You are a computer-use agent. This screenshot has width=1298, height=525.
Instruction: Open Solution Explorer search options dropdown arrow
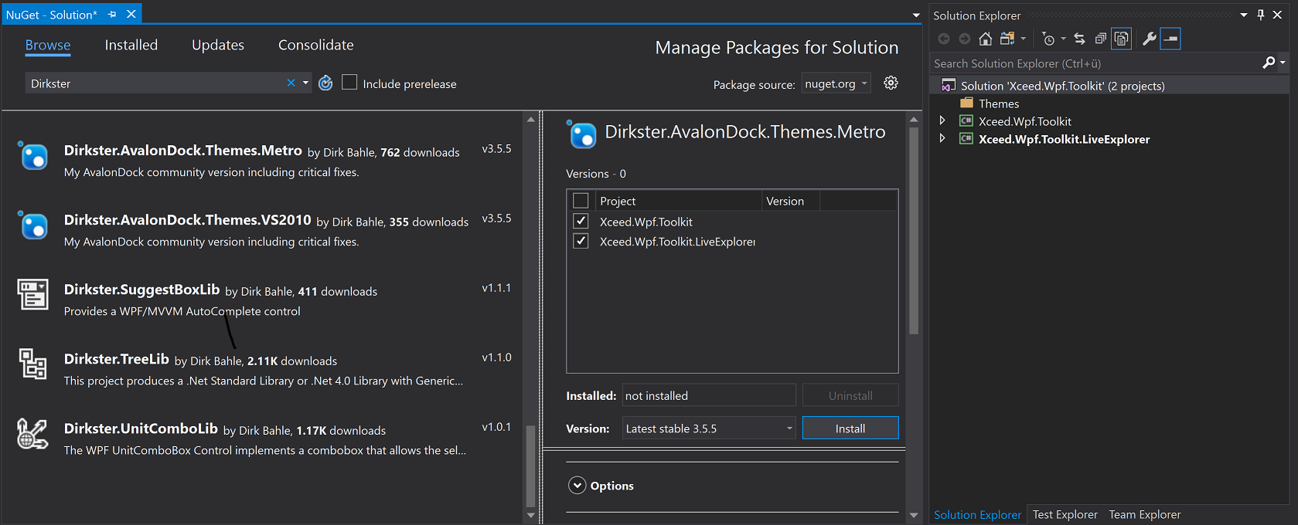[x=1283, y=63]
